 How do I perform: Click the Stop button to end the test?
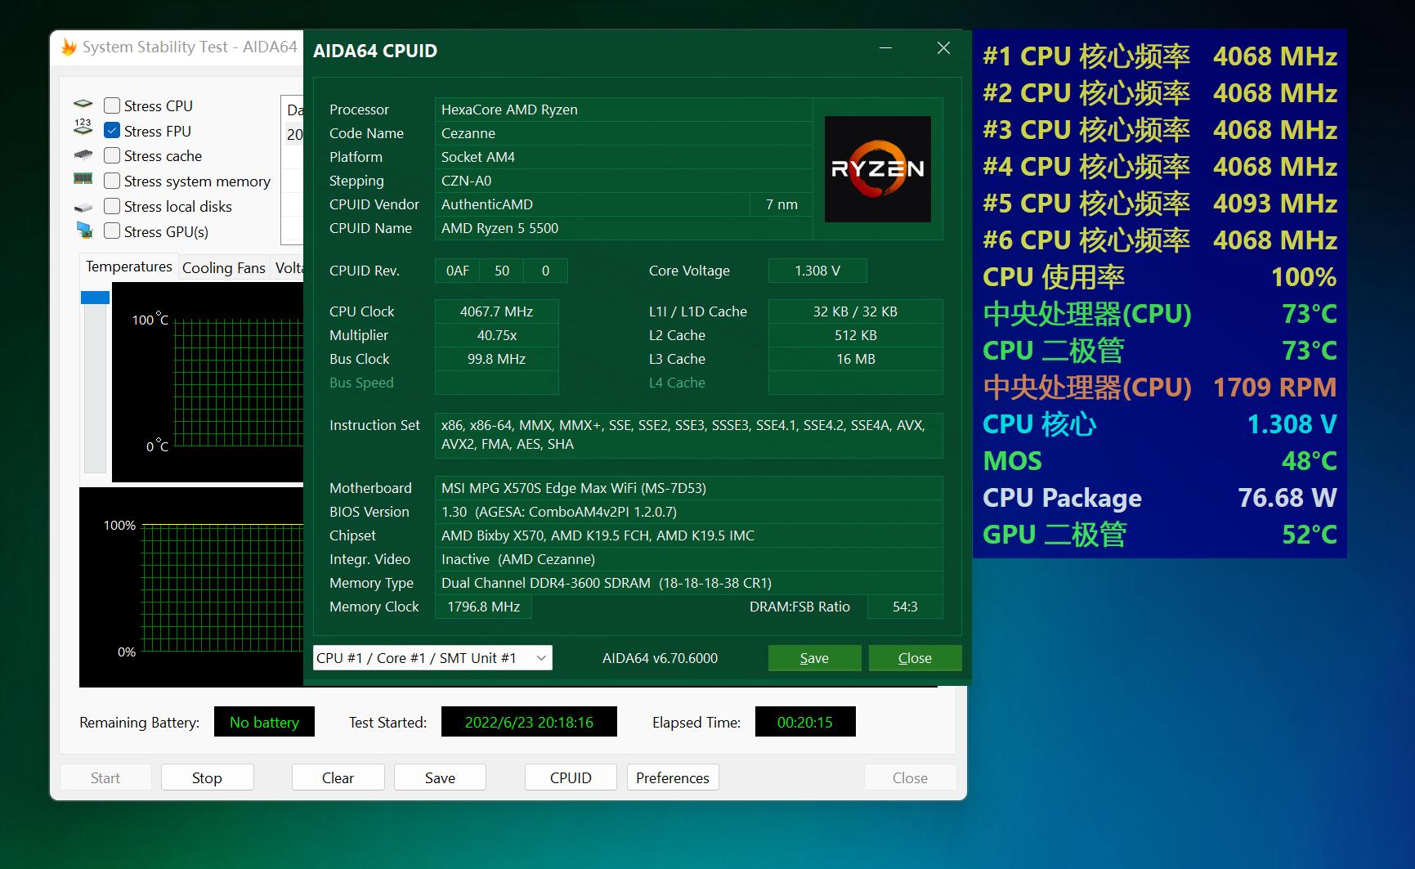207,777
